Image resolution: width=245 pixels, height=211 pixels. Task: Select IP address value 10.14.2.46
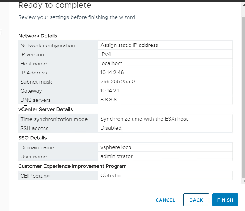112,72
